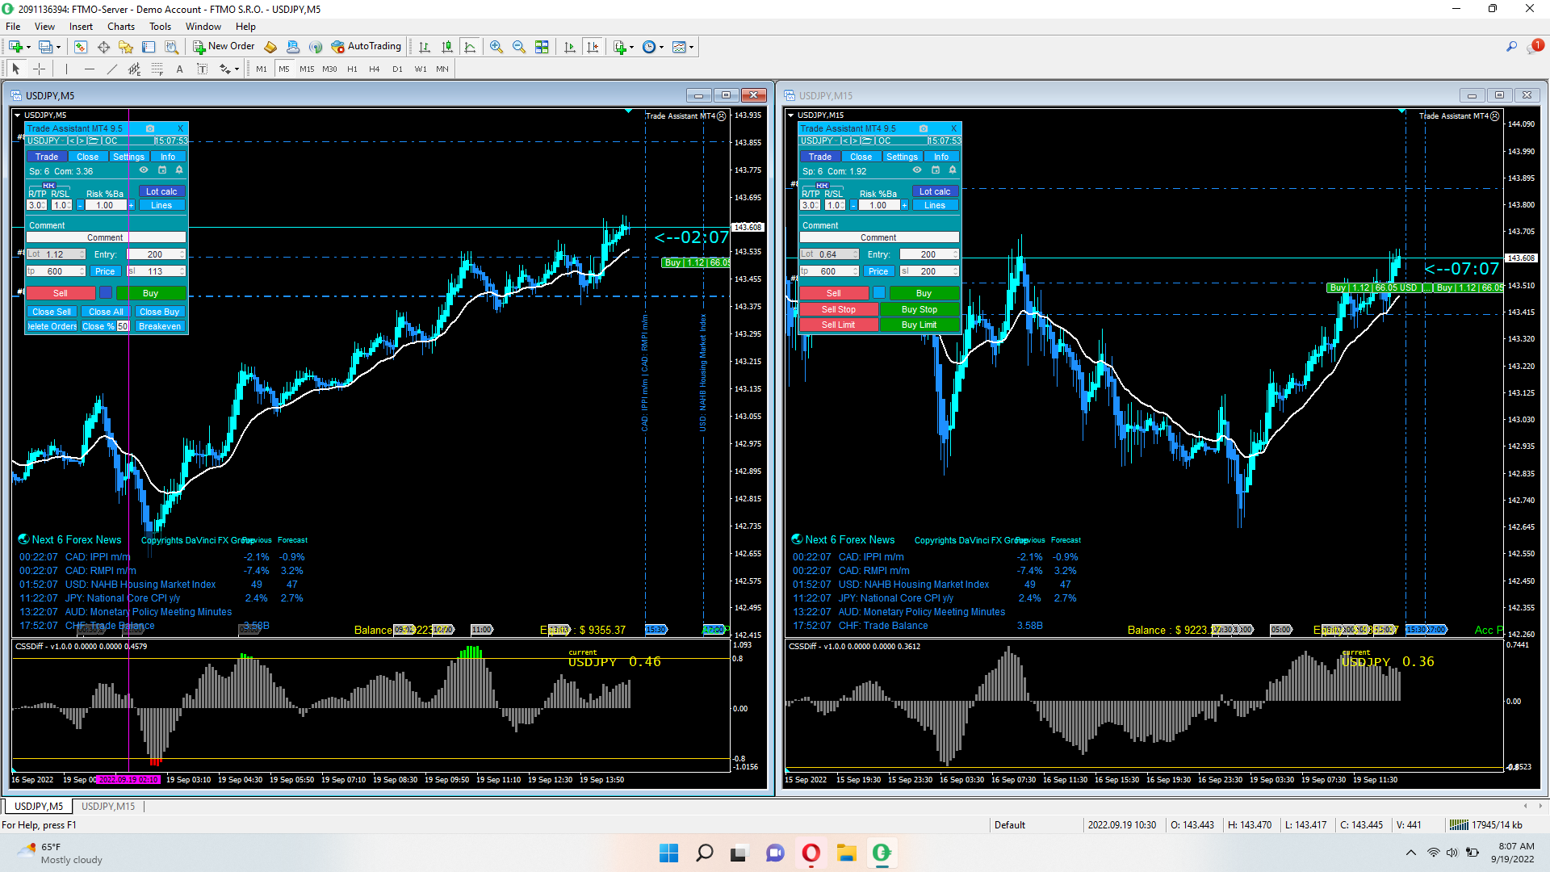This screenshot has height=872, width=1550.
Task: Click Buy Stop button in M15 panel
Action: click(x=919, y=309)
